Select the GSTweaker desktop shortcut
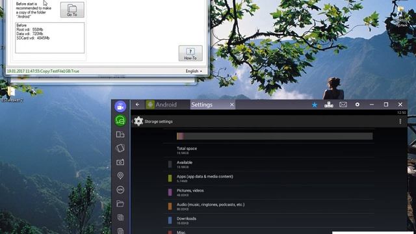Screen dimensions: 416x234 [x=12, y=94]
